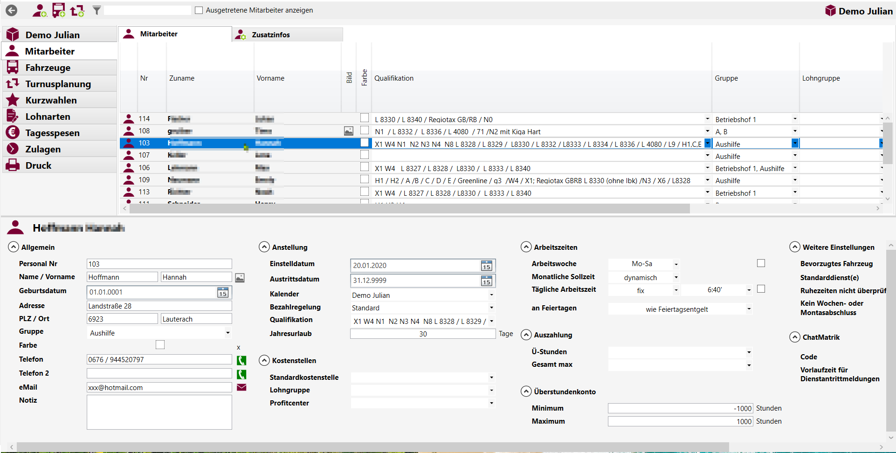Click the add vehicle icon in toolbar
896x453 pixels.
(x=59, y=10)
